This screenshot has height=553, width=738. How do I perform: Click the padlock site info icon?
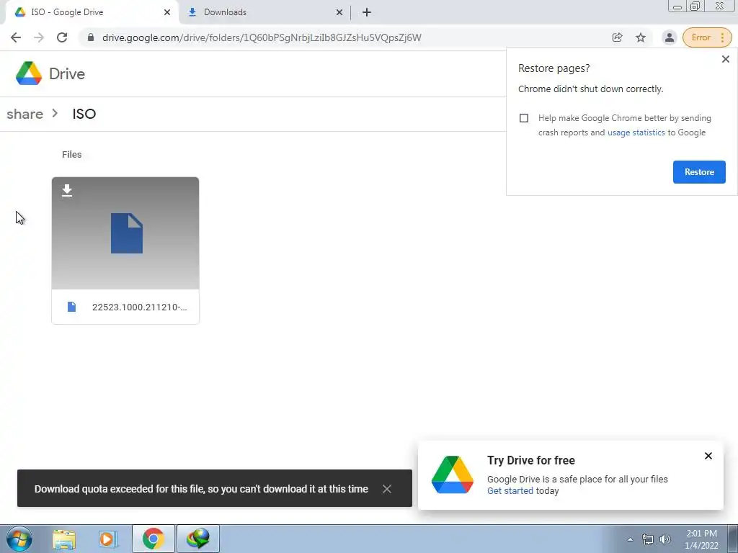91,37
